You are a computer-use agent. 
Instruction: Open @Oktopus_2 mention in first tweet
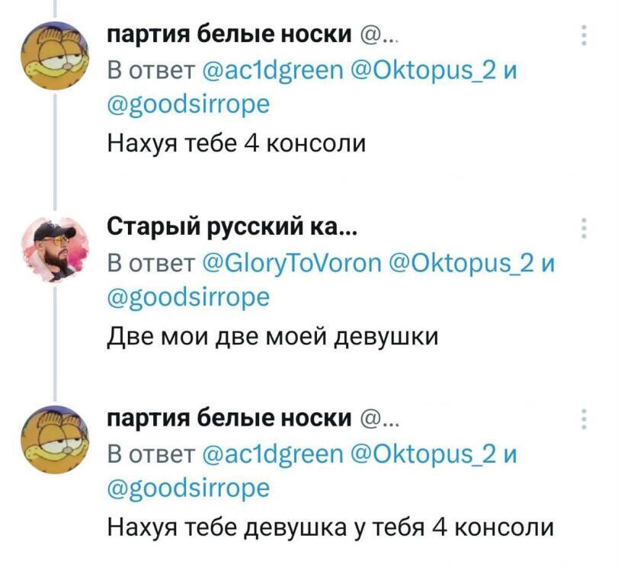coord(421,72)
